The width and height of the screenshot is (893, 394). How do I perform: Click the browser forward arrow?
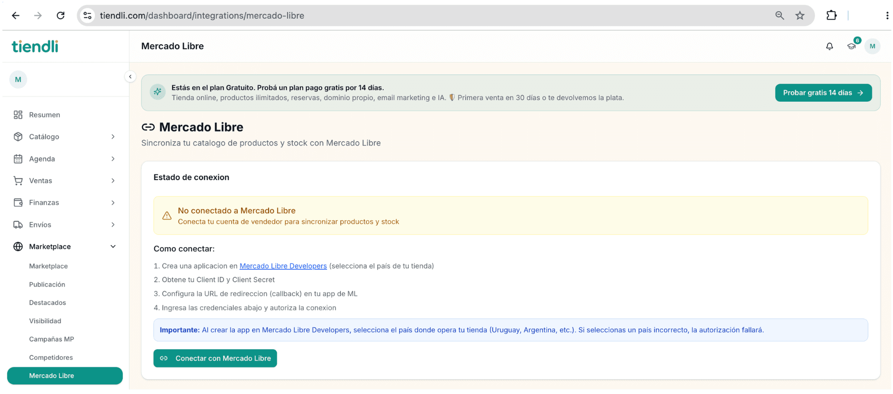tap(38, 15)
